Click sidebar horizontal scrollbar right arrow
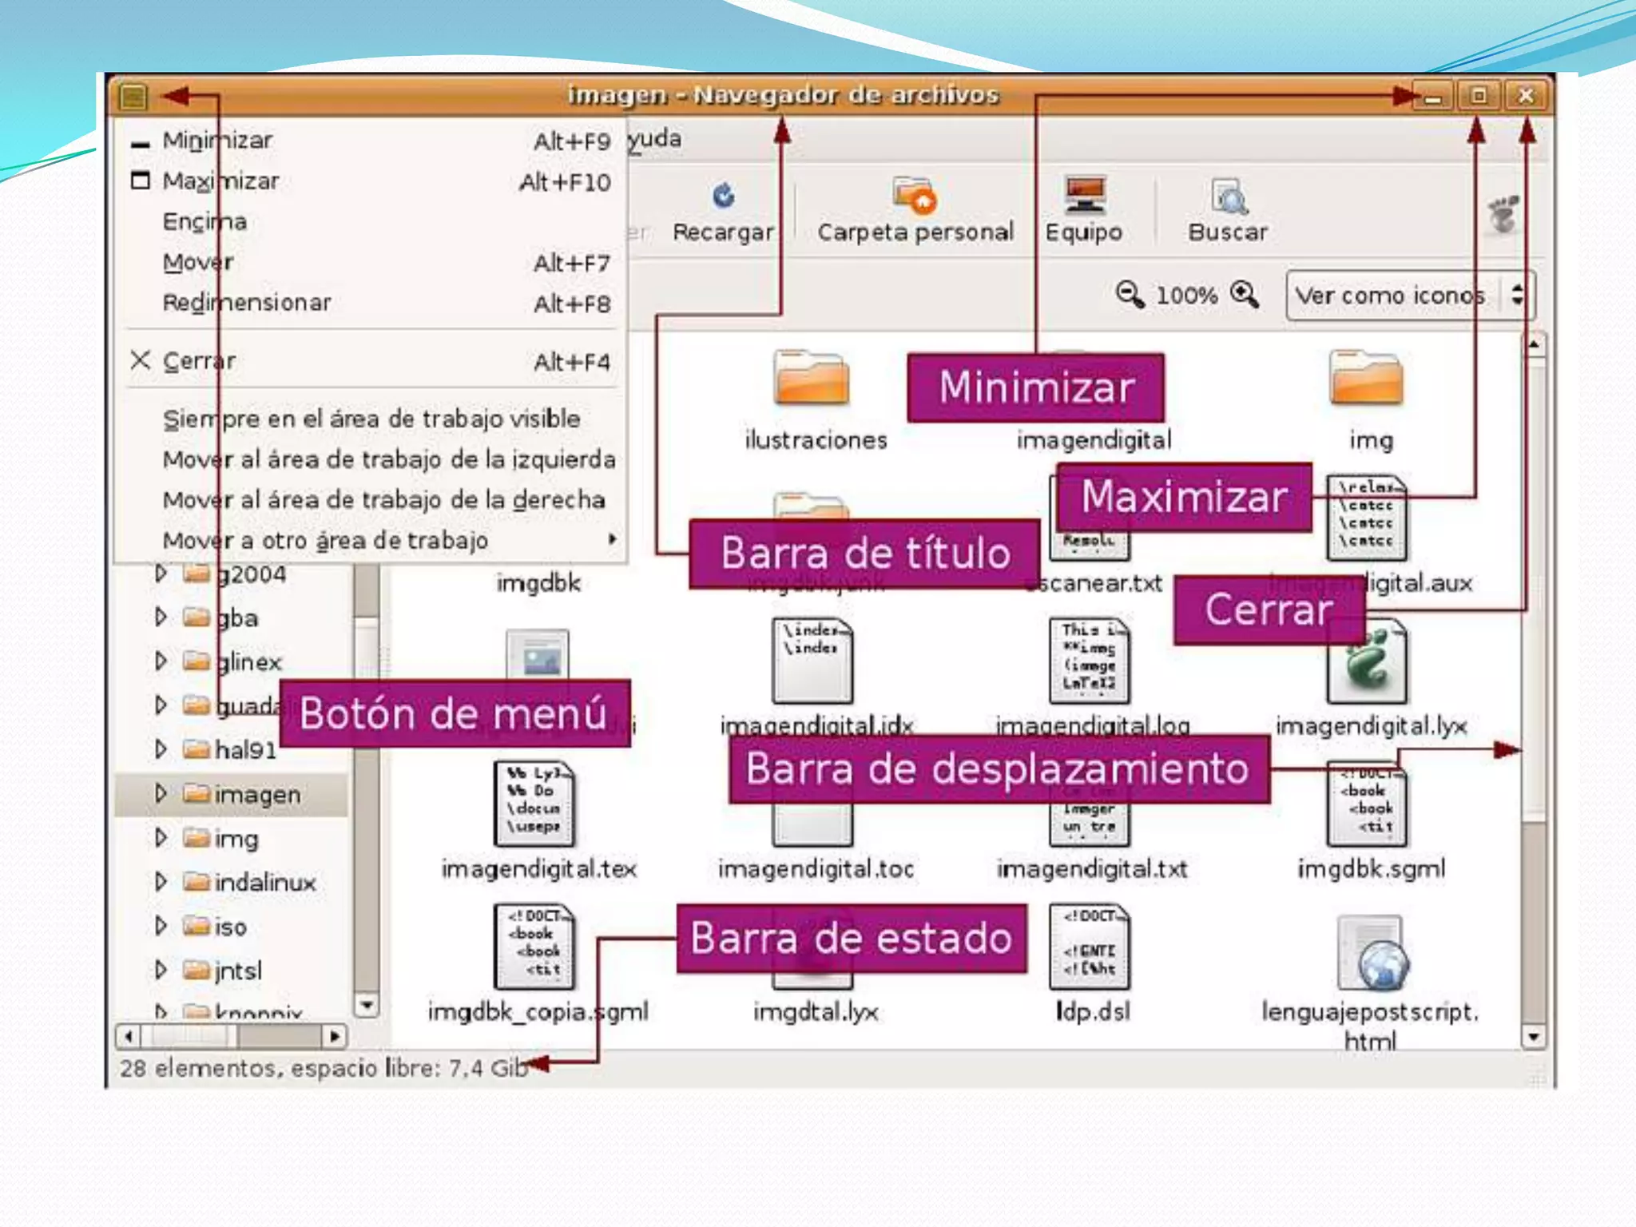 [x=335, y=1037]
